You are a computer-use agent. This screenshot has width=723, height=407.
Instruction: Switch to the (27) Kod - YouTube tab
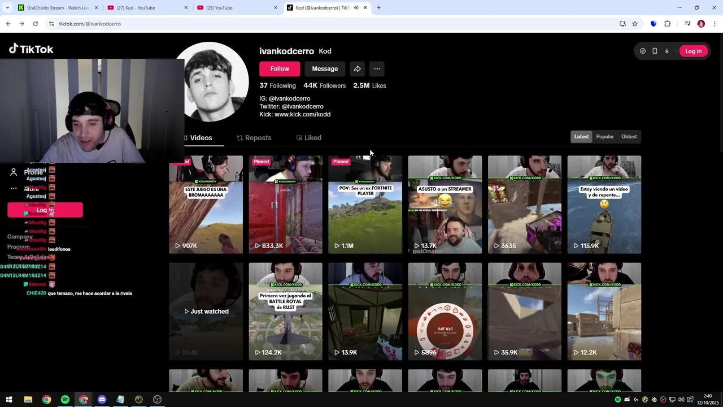[148, 8]
